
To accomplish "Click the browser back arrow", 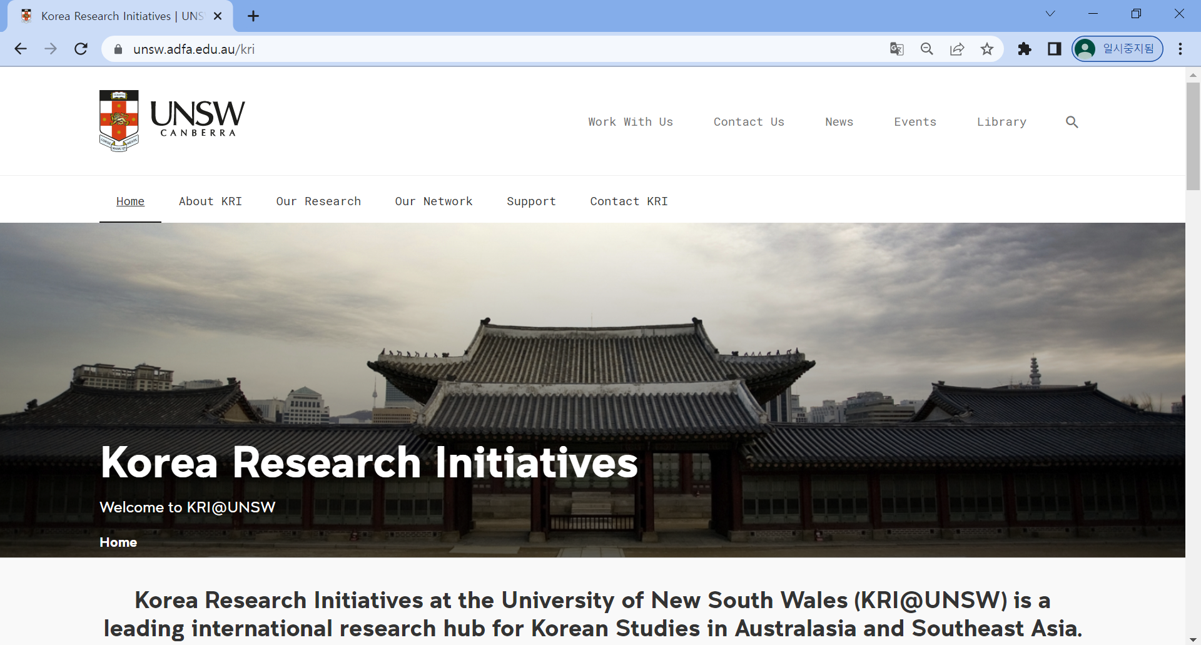I will tap(21, 49).
